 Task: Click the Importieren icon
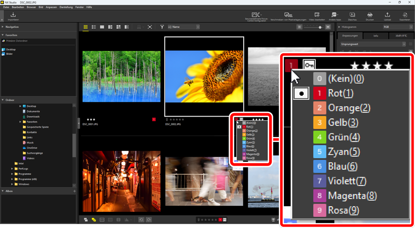pos(13,16)
